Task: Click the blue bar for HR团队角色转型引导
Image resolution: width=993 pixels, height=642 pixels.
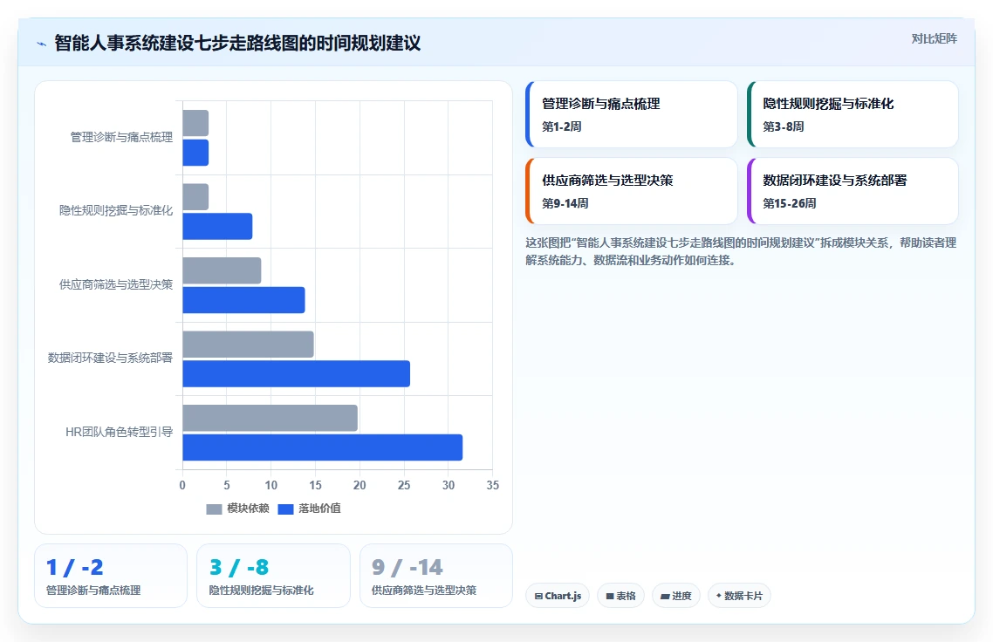Action: (323, 447)
